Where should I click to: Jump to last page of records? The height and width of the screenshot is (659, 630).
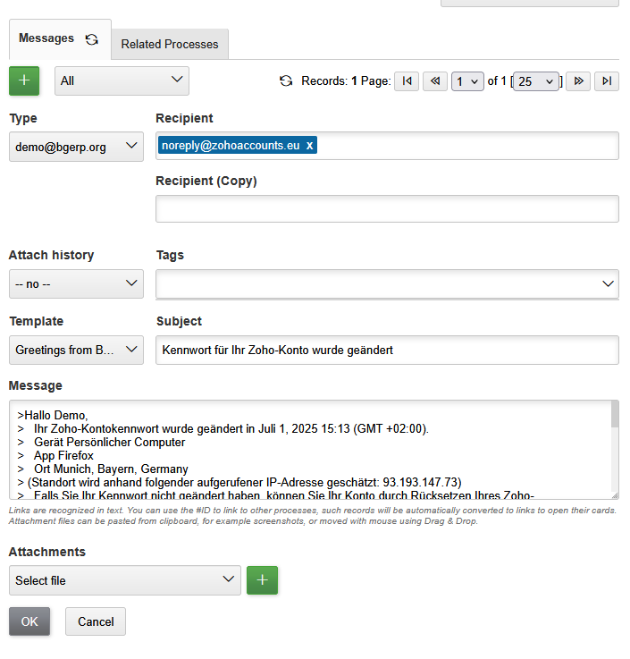(607, 81)
